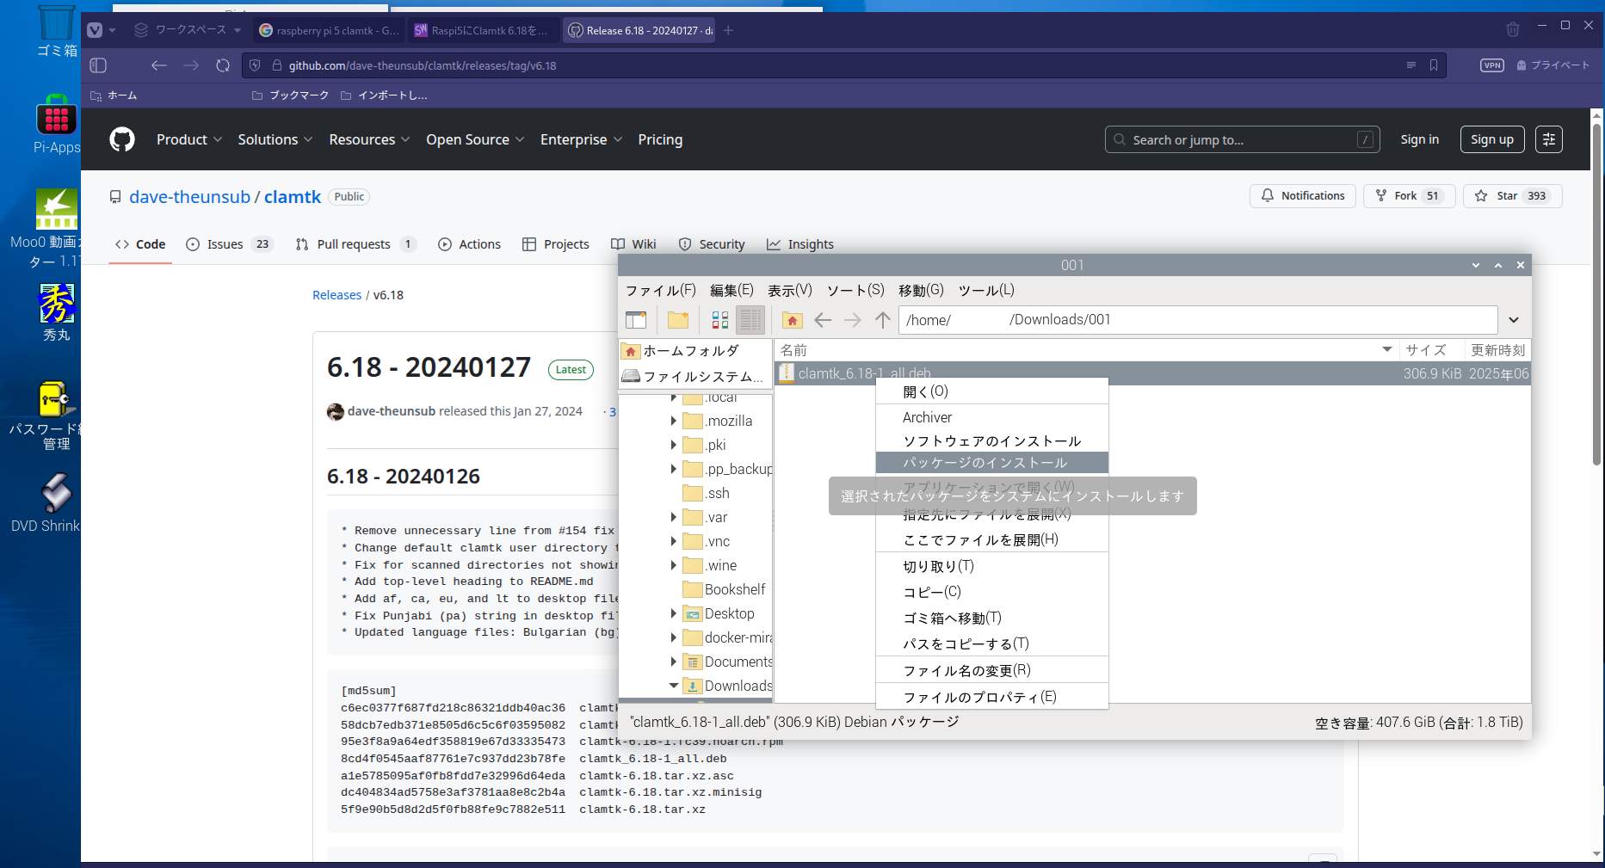Choose ソフトウェアのインストール in context menu
Image resolution: width=1605 pixels, height=868 pixels.
[991, 440]
